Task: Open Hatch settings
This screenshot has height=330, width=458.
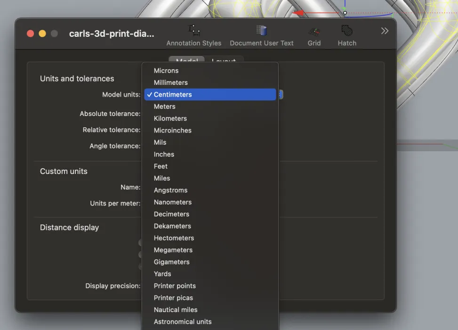Action: [347, 36]
